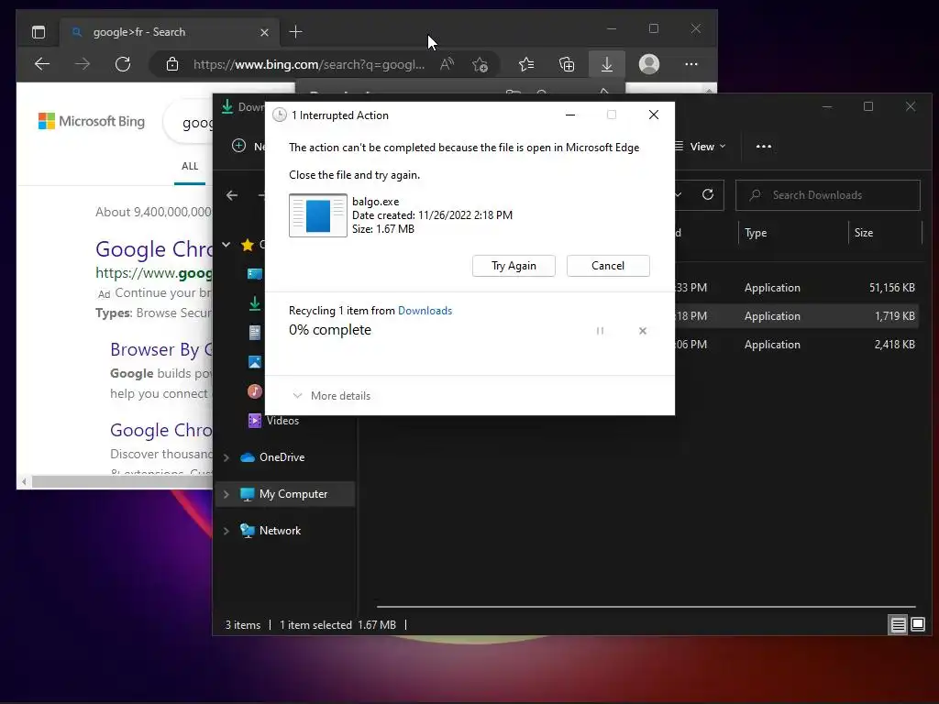Open Music folder icon in sidebar
Viewport: 939px width, 704px height.
coord(255,391)
